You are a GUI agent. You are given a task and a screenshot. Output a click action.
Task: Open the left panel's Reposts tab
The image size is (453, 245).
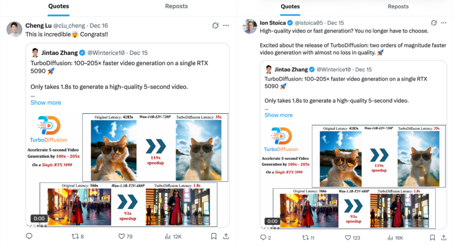tap(176, 6)
